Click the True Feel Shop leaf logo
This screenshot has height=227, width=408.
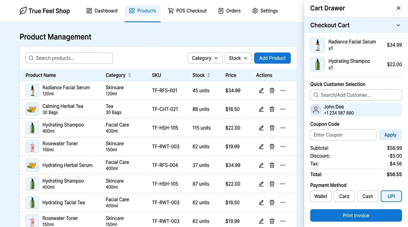pos(23,11)
